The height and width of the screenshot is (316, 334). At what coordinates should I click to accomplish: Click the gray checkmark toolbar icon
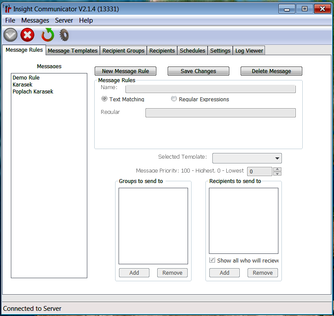(x=10, y=35)
